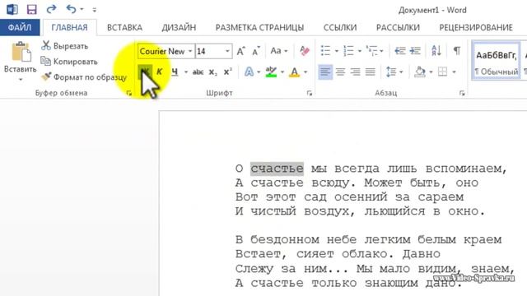
Task: Click the decrease font size icon
Action: pyautogui.click(x=256, y=51)
